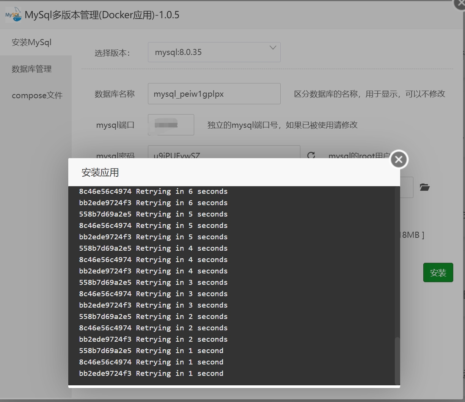The image size is (465, 402).
Task: Open the mysql:8.0.35 version dropdown
Action: (214, 52)
